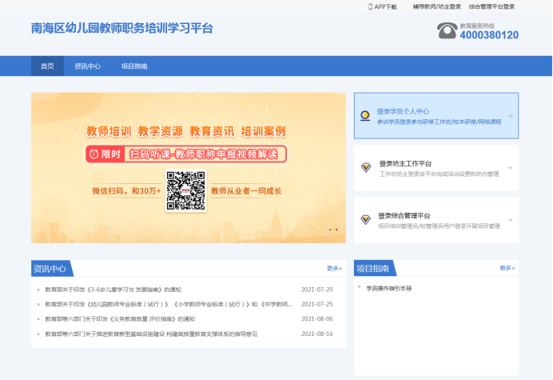This screenshot has height=380, width=553.
Task: Expand 更多 in the 资讯中心 panel
Action: coord(334,269)
